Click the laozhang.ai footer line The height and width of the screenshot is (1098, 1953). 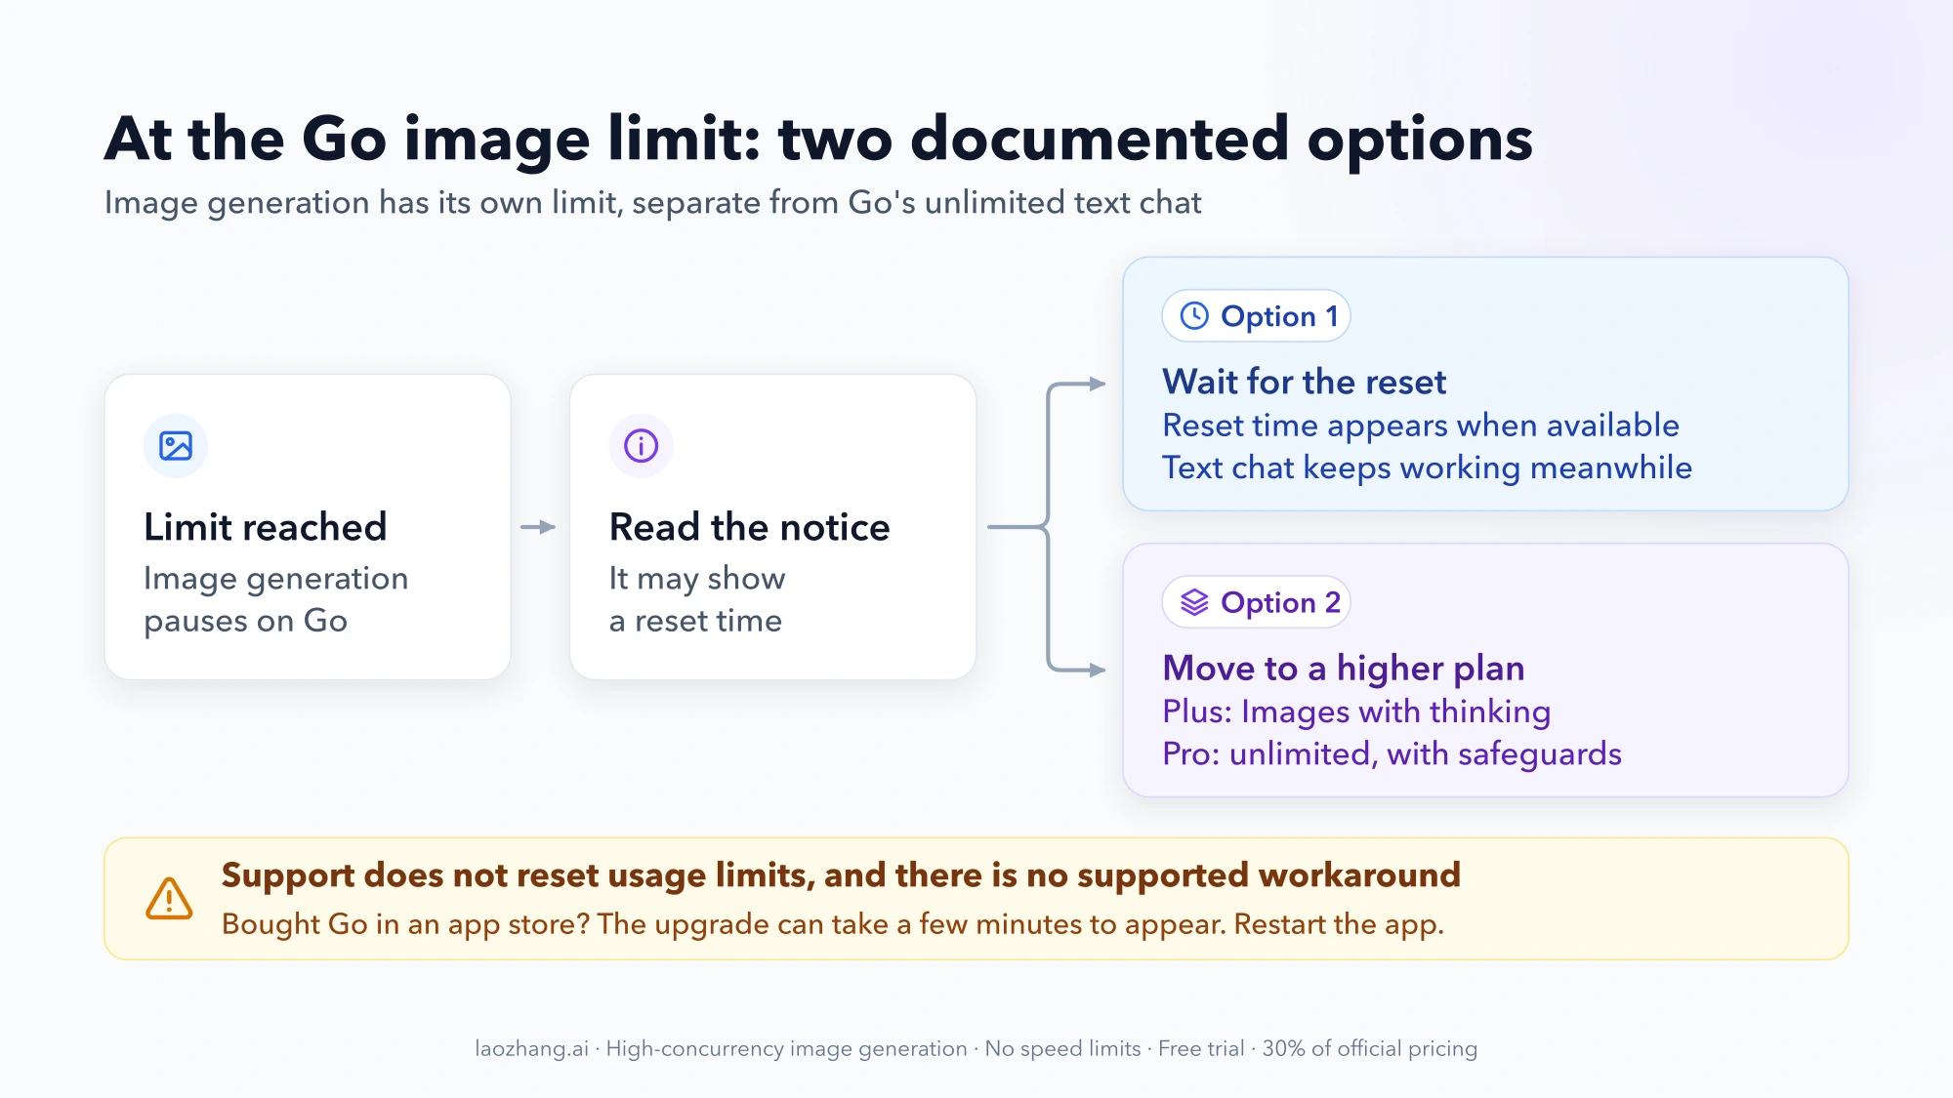click(976, 1048)
